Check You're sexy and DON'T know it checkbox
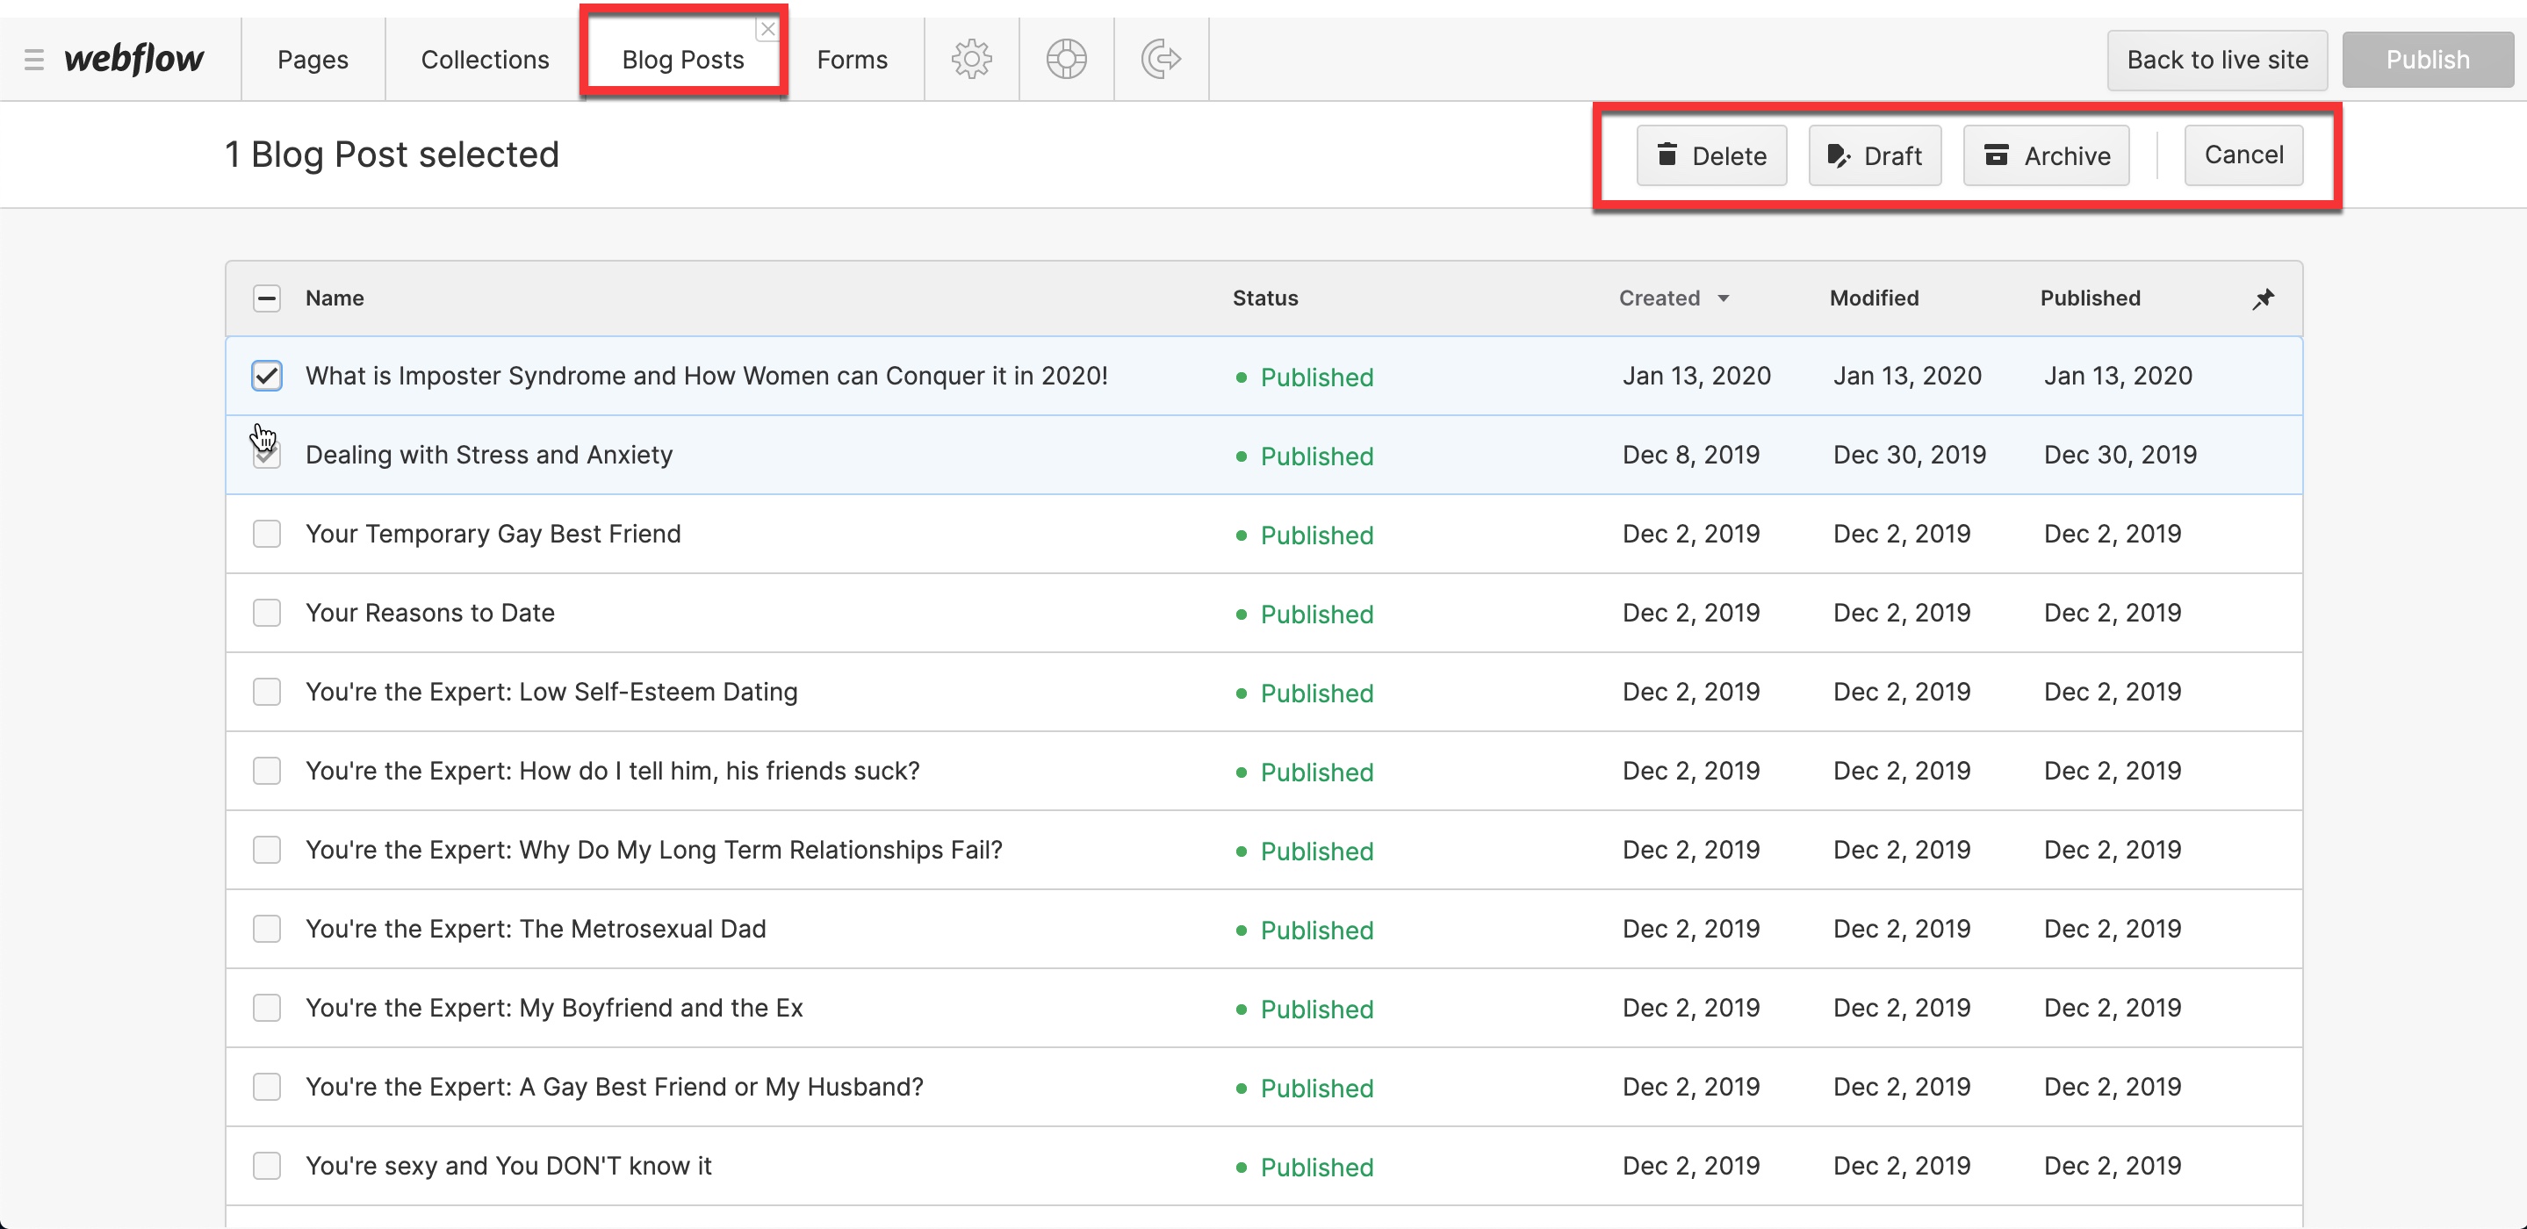 [266, 1166]
